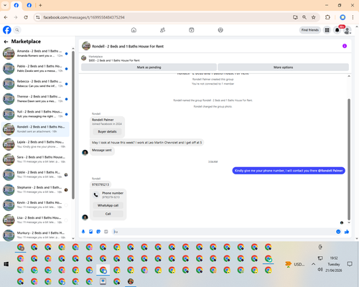The image size is (359, 287).
Task: Open the Facebook menu grid icon
Action: click(x=327, y=30)
